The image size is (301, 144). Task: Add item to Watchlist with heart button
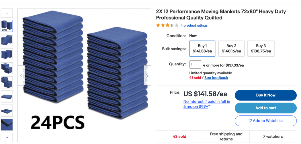[265, 121]
